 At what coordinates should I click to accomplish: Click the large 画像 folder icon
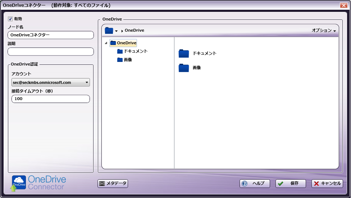(x=184, y=68)
